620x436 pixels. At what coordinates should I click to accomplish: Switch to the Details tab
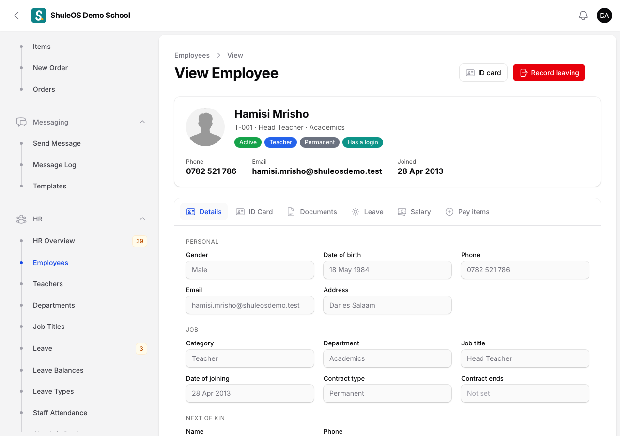coord(204,212)
